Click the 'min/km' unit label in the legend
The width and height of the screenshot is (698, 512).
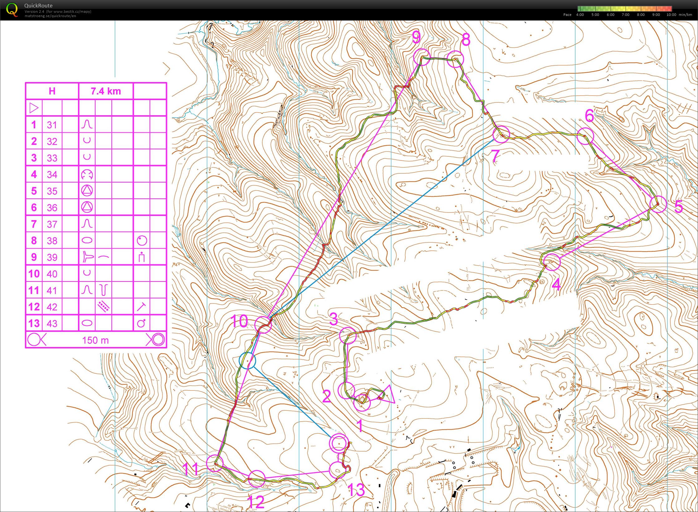686,15
